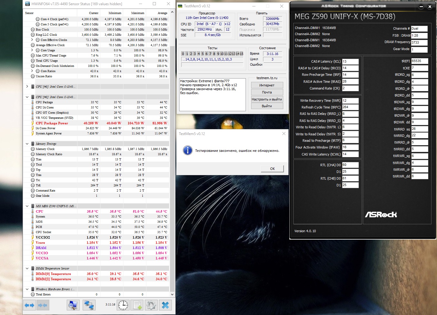Click the icon beside Total Errors
This screenshot has height=315, width=437.
click(x=33, y=295)
